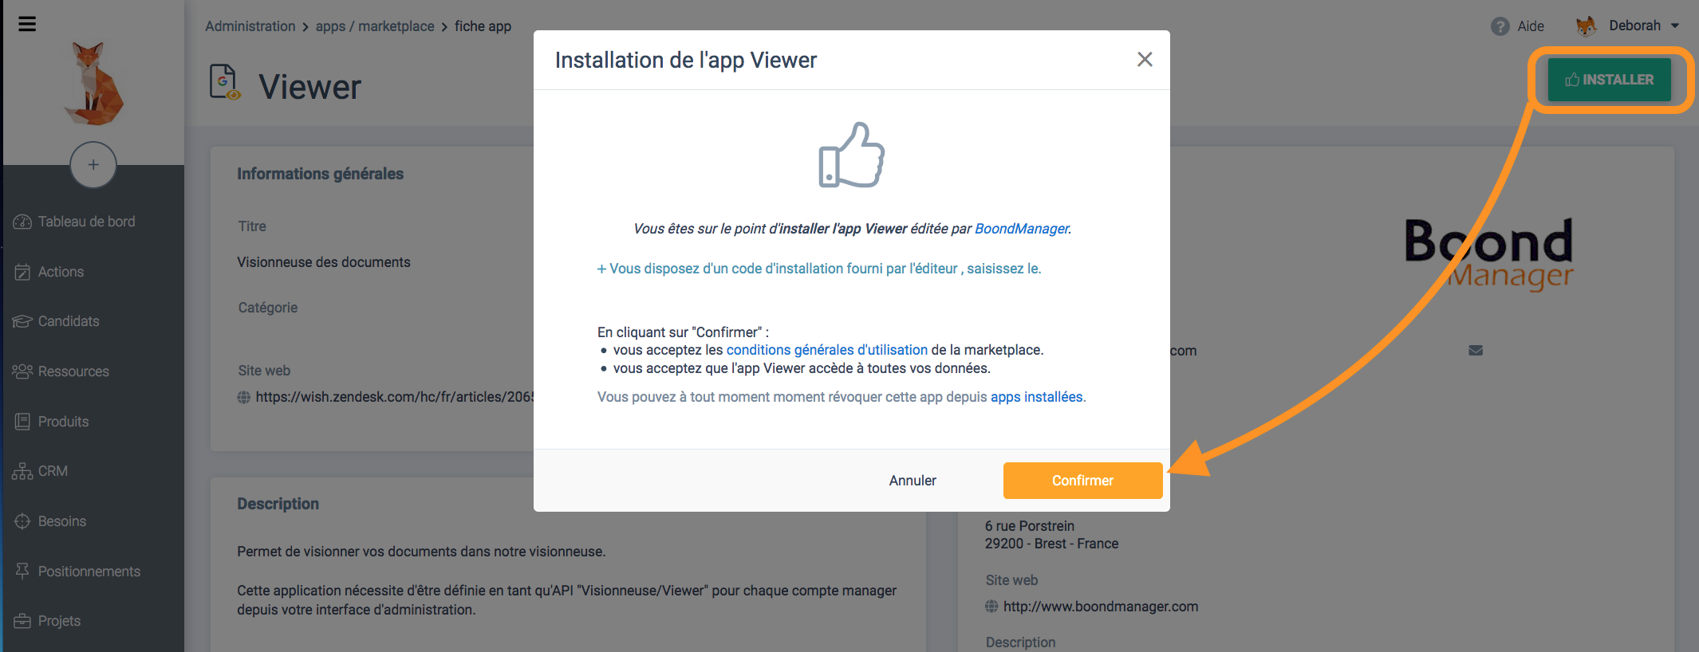The width and height of the screenshot is (1699, 652).
Task: Expand the Deborah user dropdown arrow
Action: (1674, 26)
